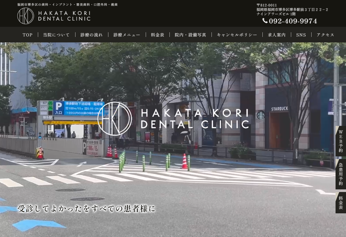Open 院内・設備写真 page
346x237 pixels.
pyautogui.click(x=190, y=35)
